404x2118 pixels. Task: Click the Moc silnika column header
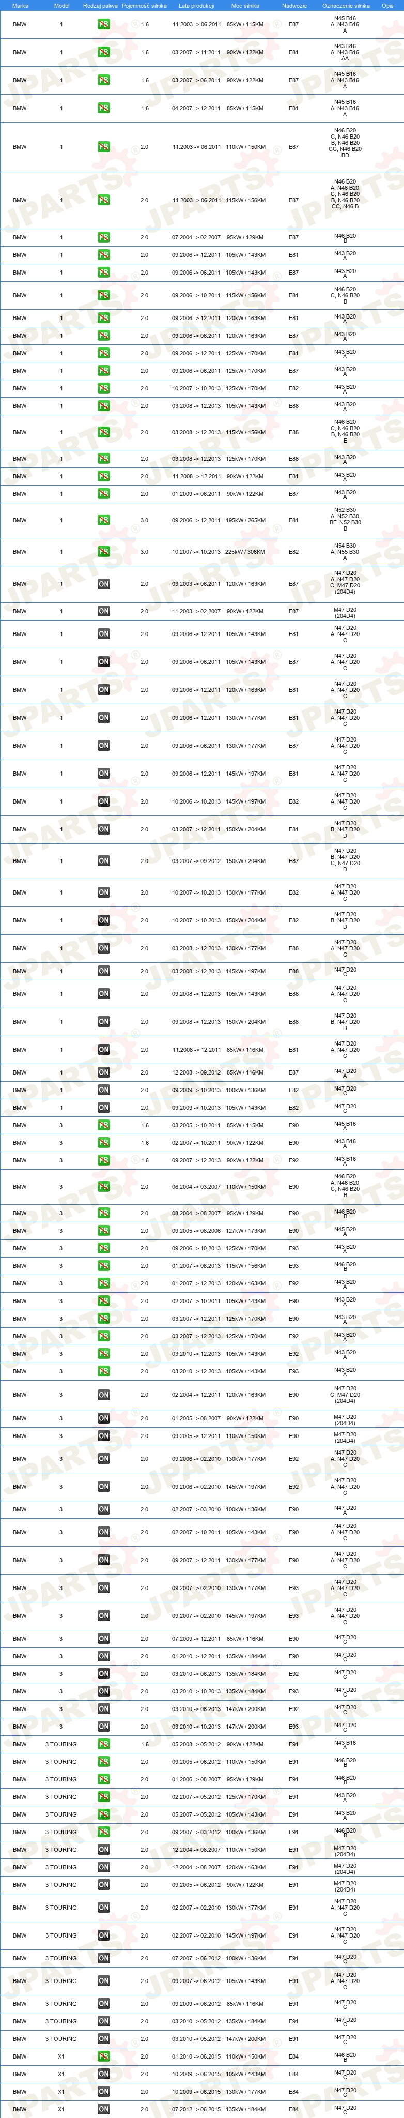click(x=245, y=6)
